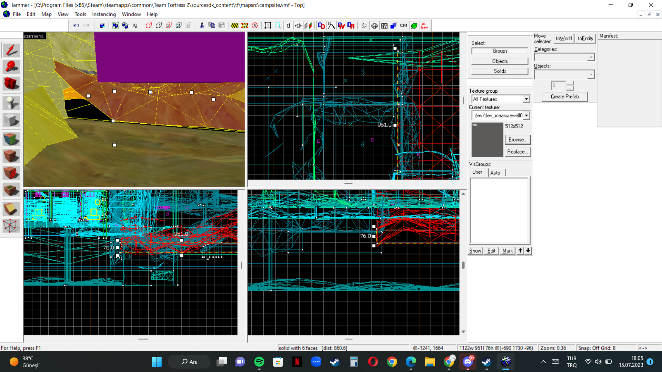Ungroup the selected objects
The width and height of the screenshot is (662, 372).
125,25
